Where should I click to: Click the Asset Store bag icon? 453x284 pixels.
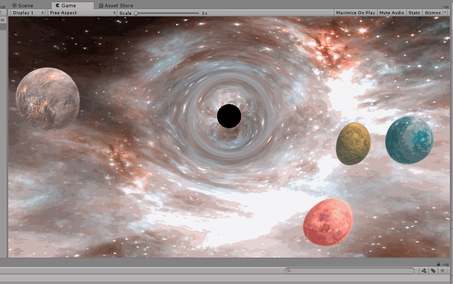point(101,6)
